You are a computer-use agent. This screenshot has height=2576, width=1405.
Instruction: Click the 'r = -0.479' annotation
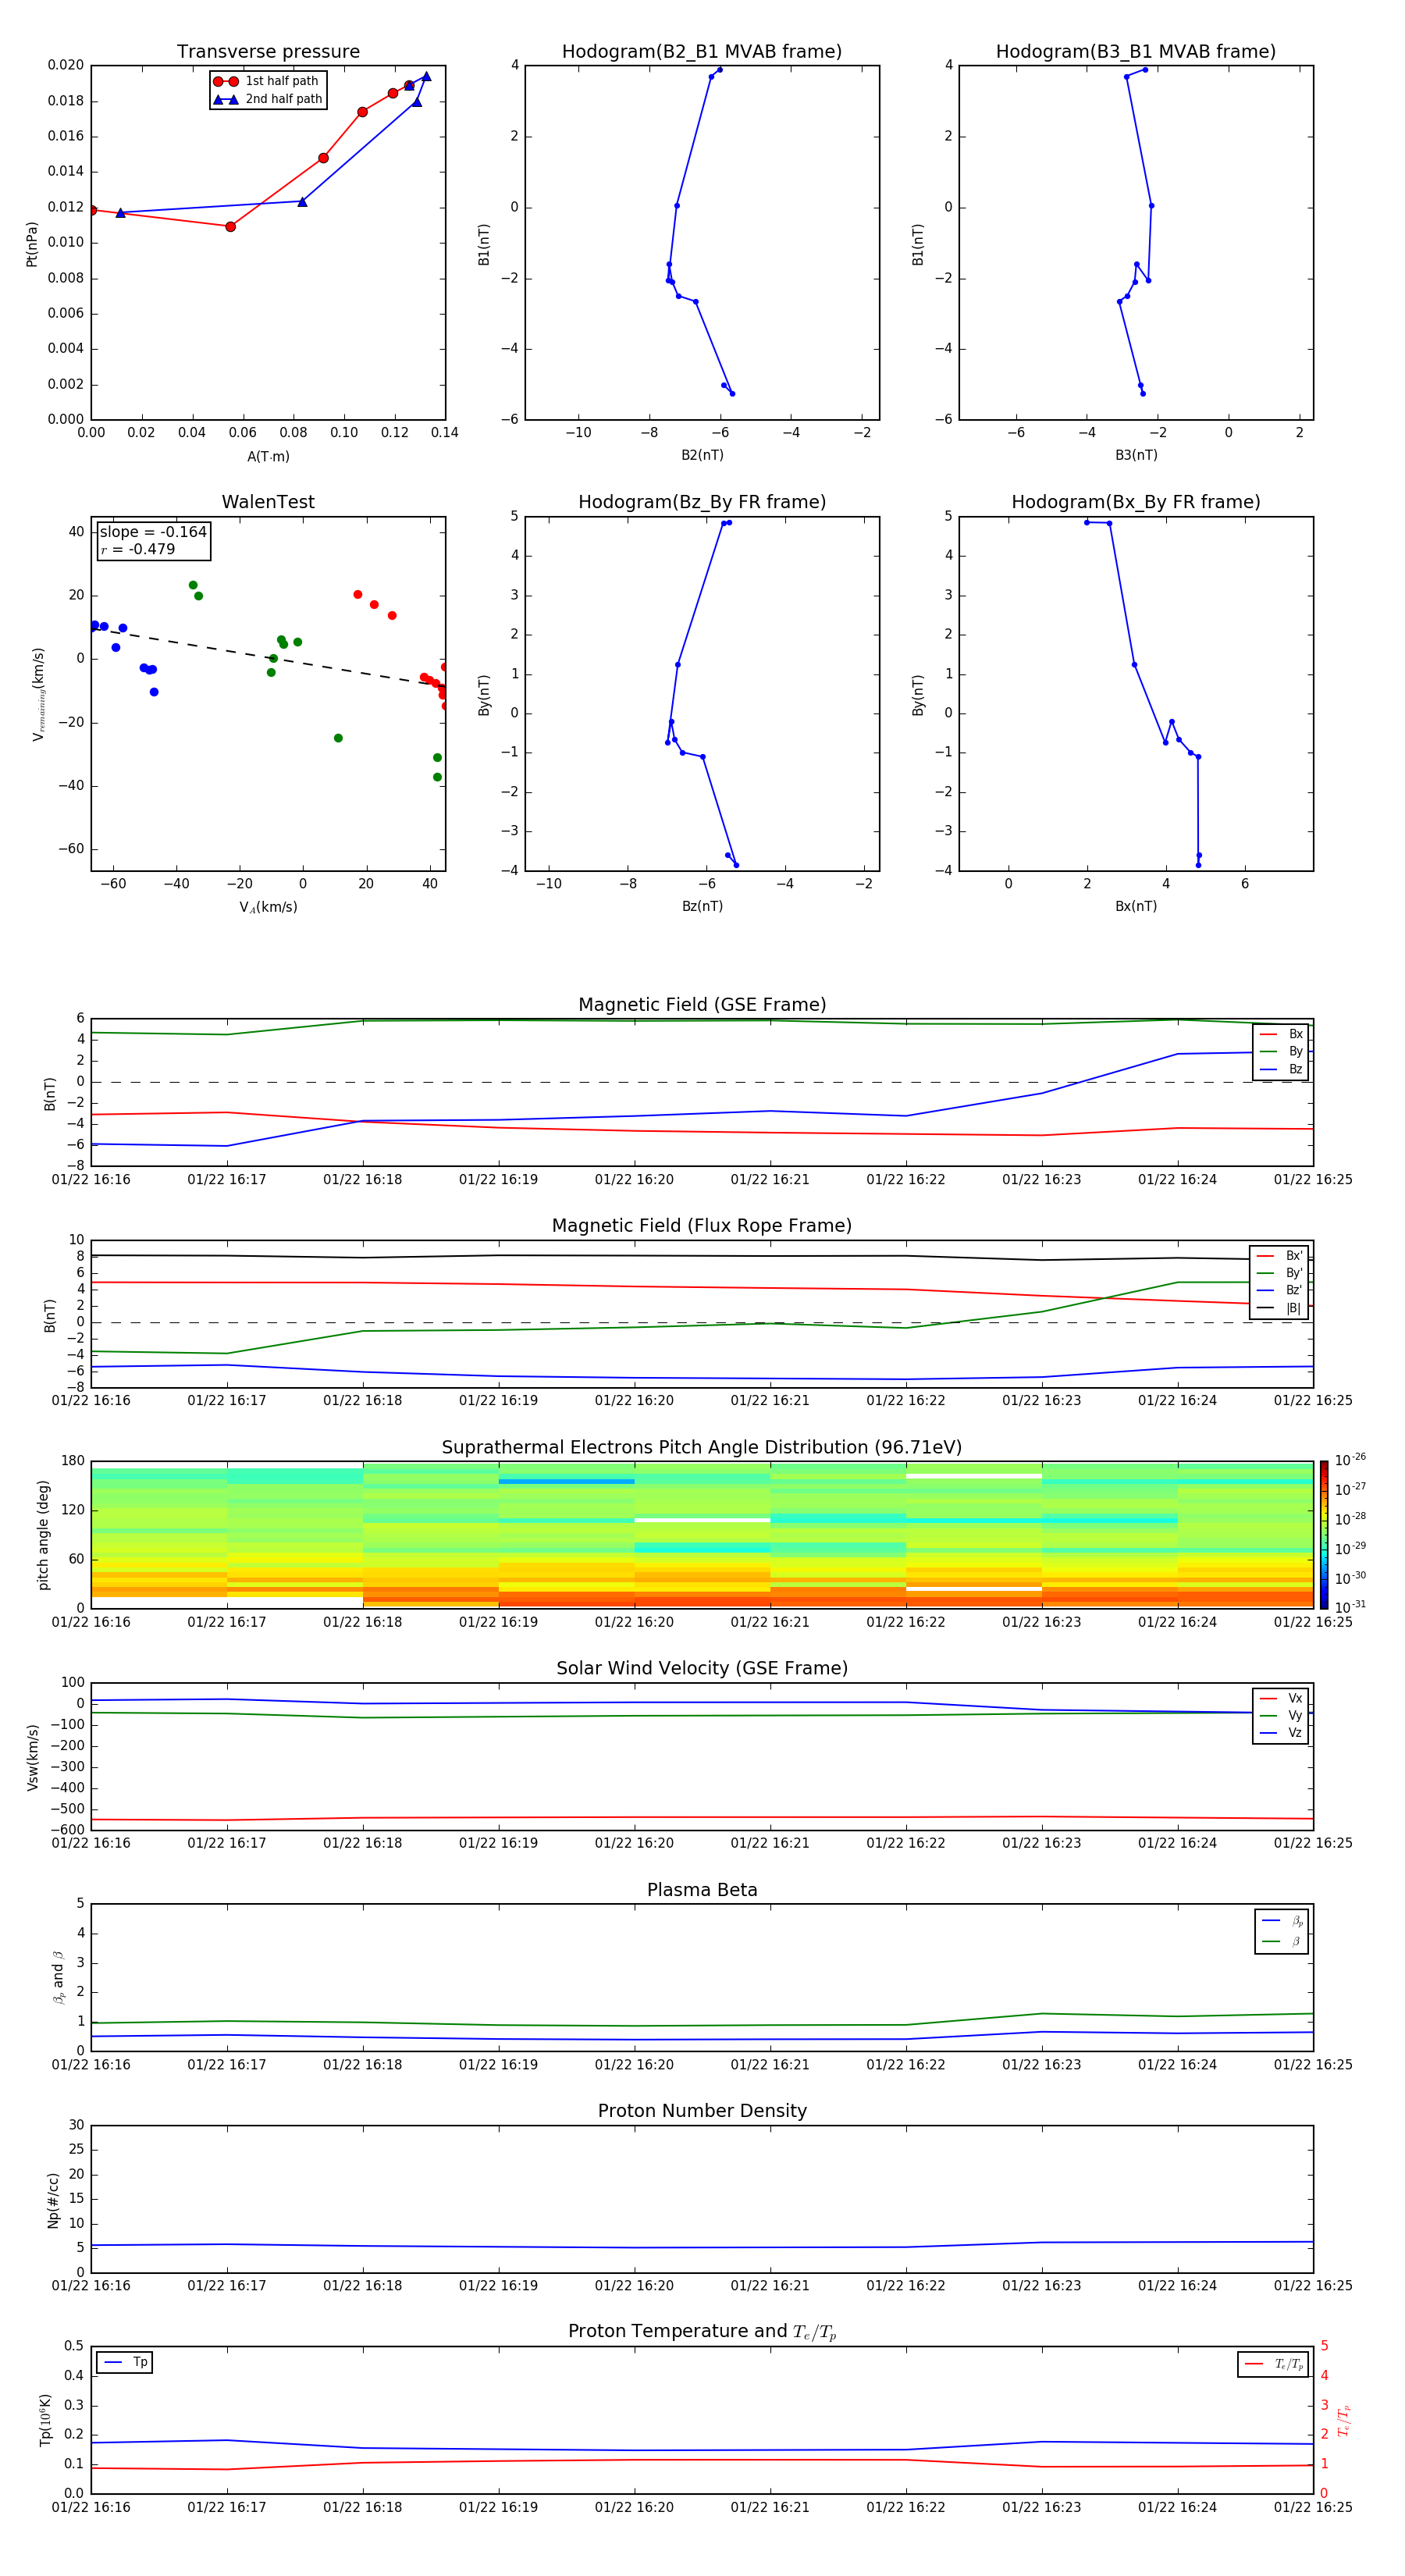(138, 550)
